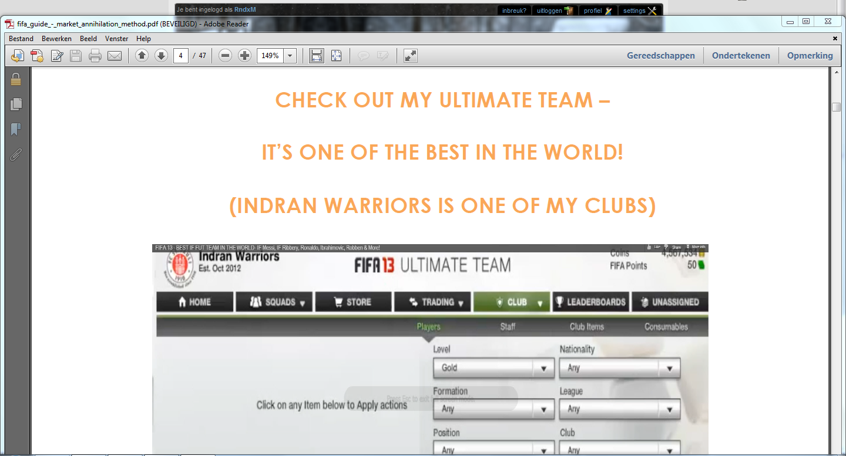The height and width of the screenshot is (456, 846).
Task: Click the 'IT'S ONE OF THE BEST IN THE WORLD!' line
Action: pyautogui.click(x=442, y=153)
